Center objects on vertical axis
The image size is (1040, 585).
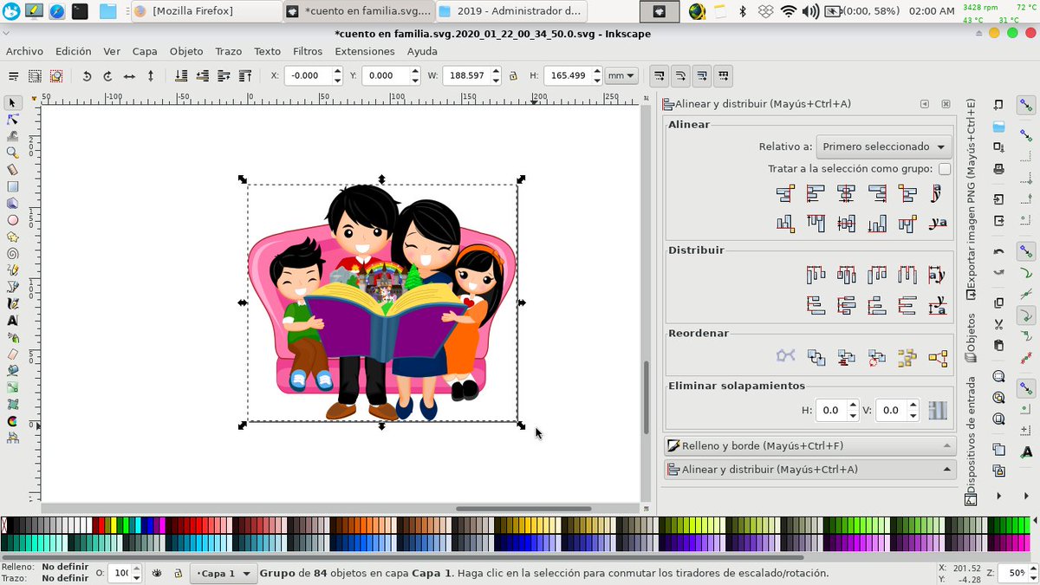(x=846, y=193)
